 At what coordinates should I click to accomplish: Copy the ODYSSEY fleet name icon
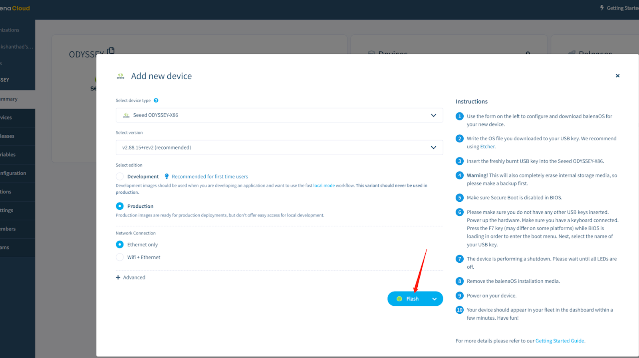point(111,51)
